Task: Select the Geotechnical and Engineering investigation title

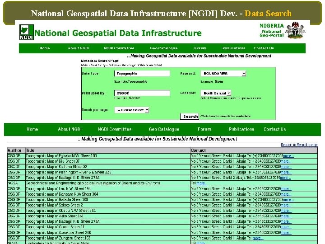Action: point(93,183)
